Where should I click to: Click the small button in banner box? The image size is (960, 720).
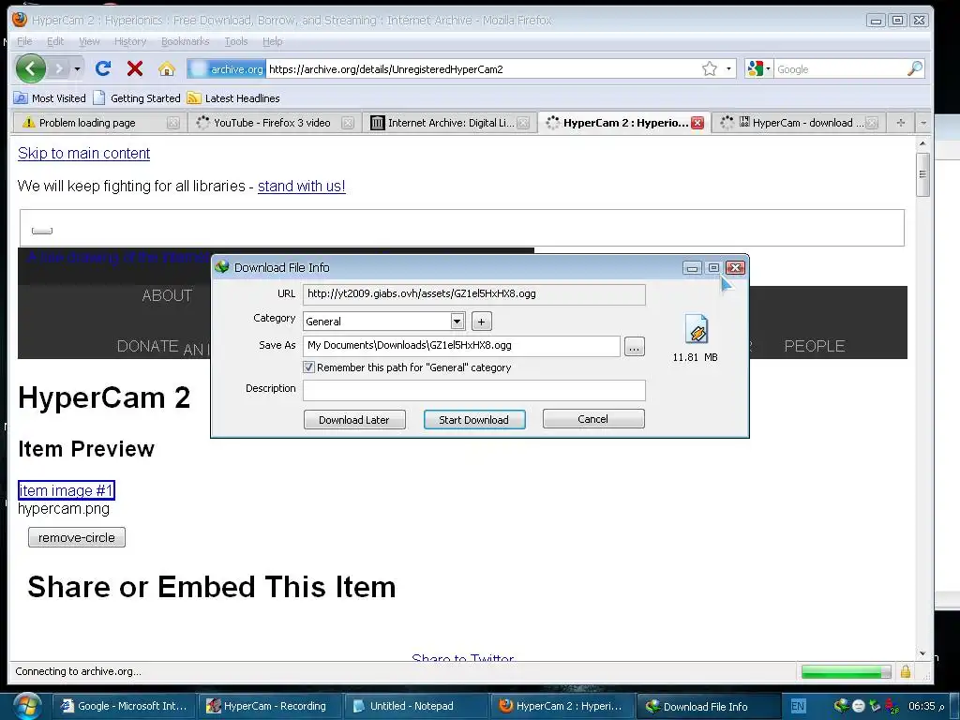pyautogui.click(x=42, y=231)
